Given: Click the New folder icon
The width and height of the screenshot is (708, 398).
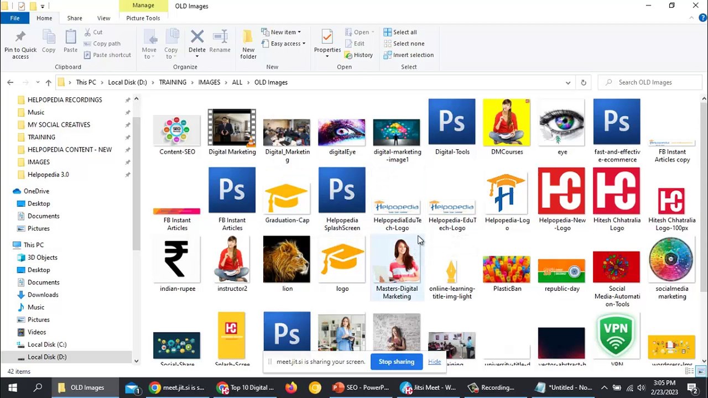Looking at the screenshot, I should point(248,37).
